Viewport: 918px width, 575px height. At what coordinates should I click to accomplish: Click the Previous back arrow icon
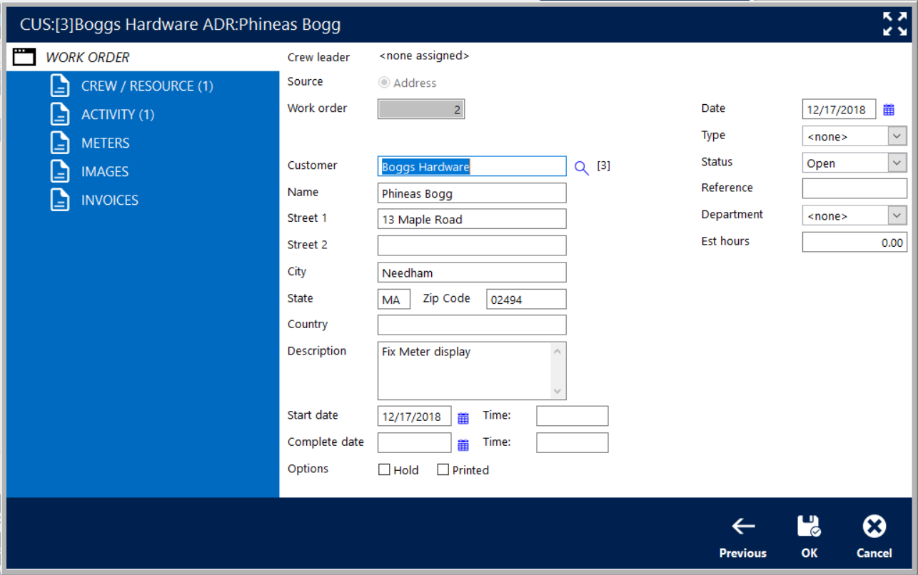[743, 527]
